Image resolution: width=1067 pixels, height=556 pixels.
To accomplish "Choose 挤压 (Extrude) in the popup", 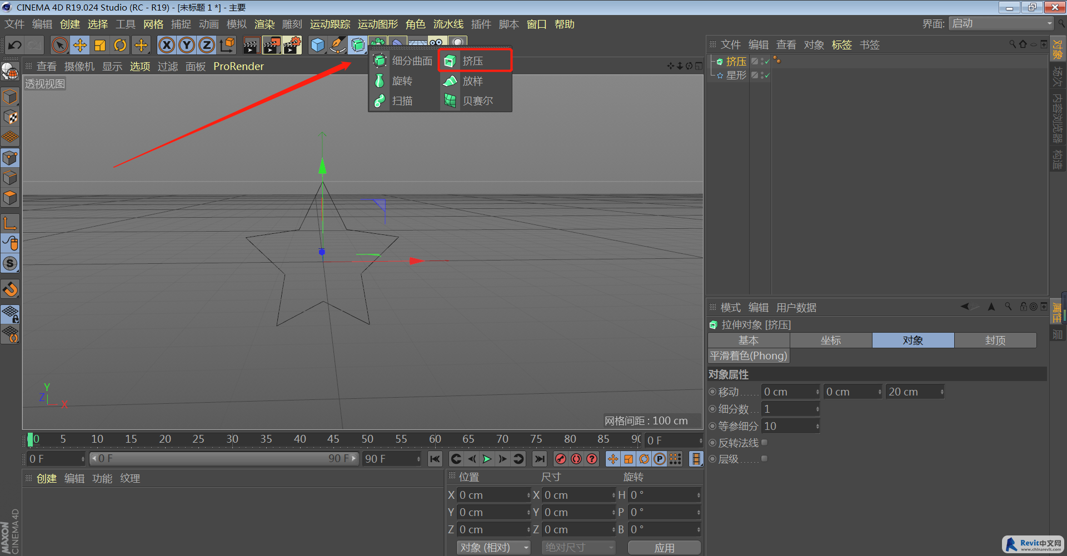I will [x=475, y=61].
